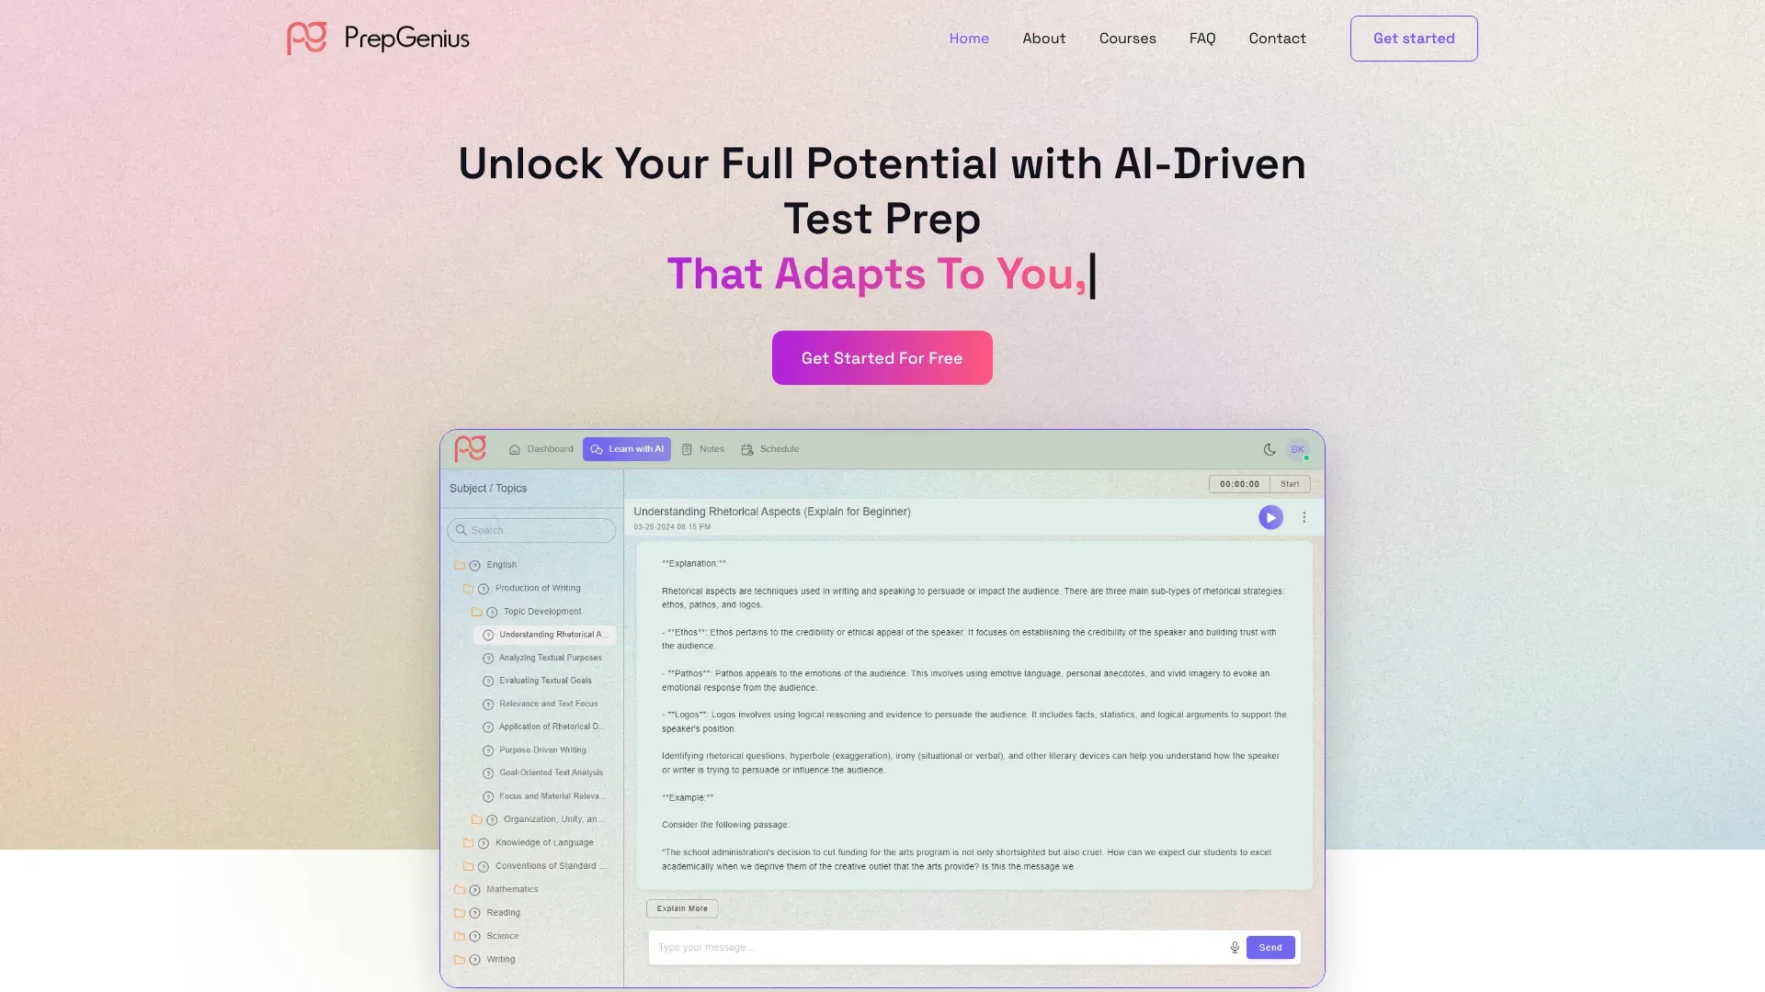Screen dimensions: 1765x992
Task: Click the dark mode toggle icon
Action: click(1270, 448)
